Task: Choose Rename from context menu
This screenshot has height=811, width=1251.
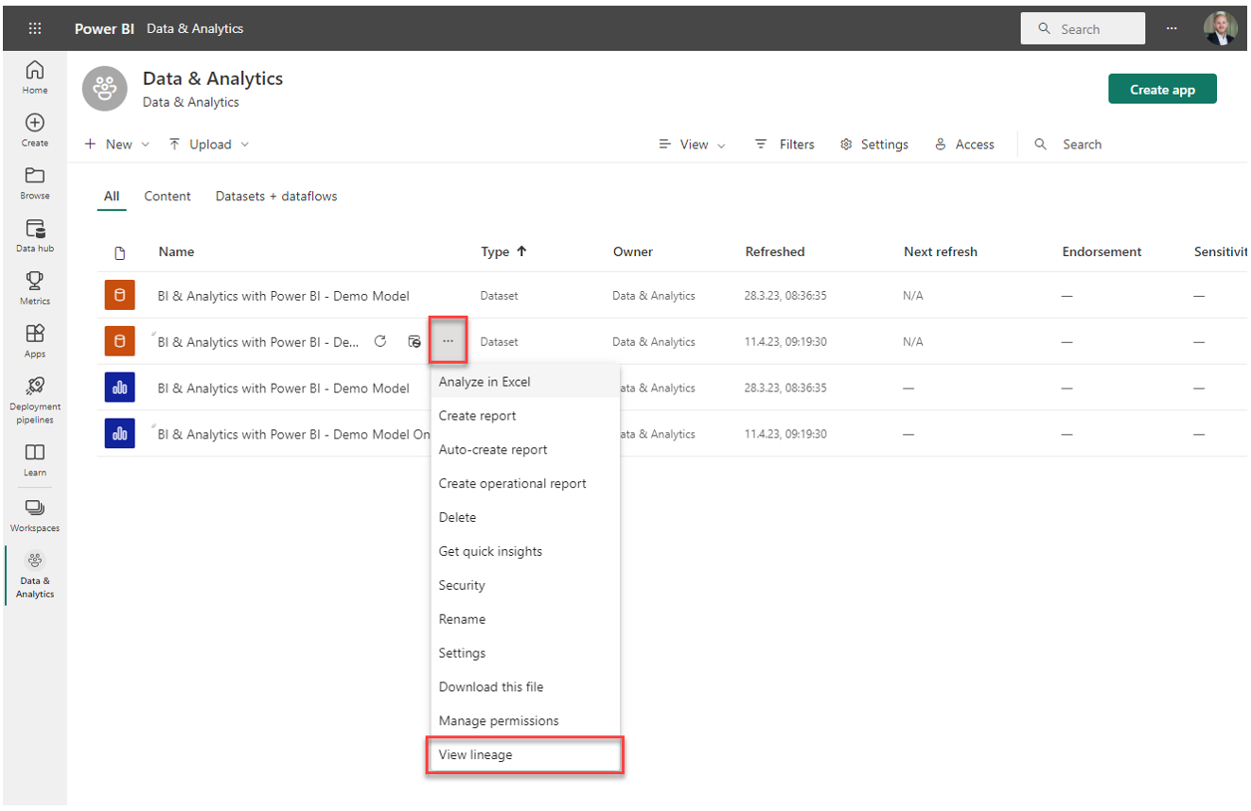Action: [x=525, y=619]
